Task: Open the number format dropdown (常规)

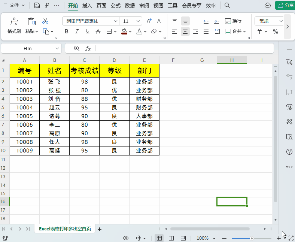Action: point(281,21)
